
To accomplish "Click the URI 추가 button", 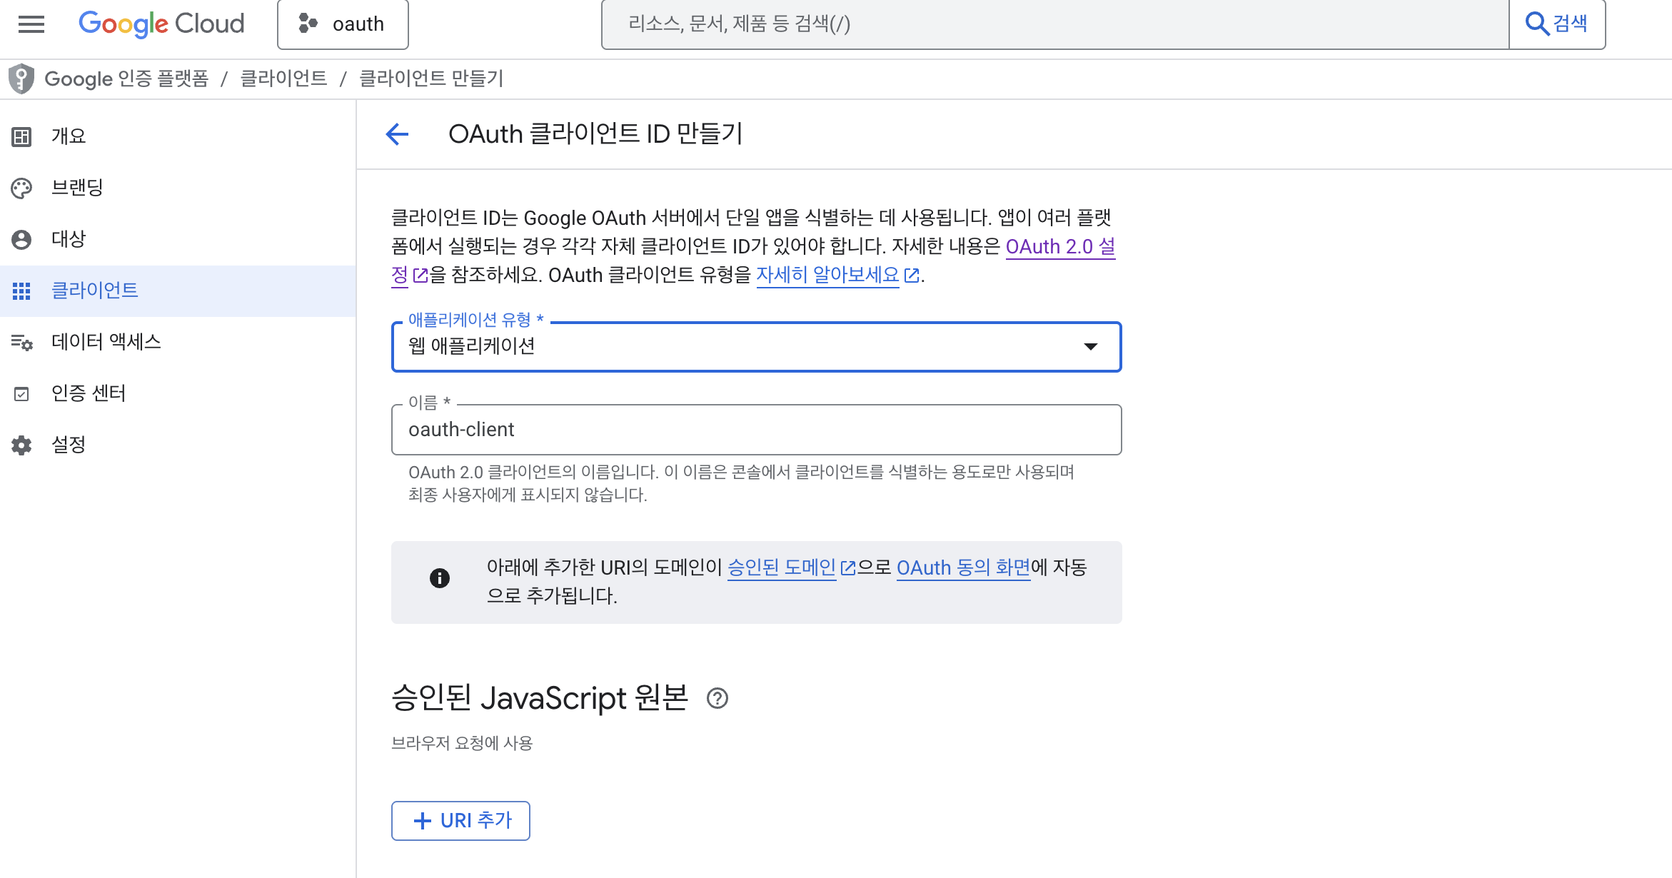I will point(460,821).
